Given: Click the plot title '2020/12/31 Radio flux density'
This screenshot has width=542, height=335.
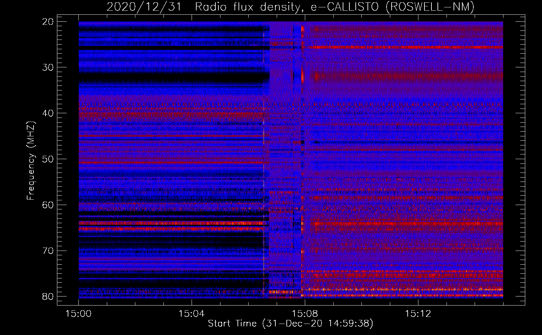Looking at the screenshot, I should click(290, 7).
